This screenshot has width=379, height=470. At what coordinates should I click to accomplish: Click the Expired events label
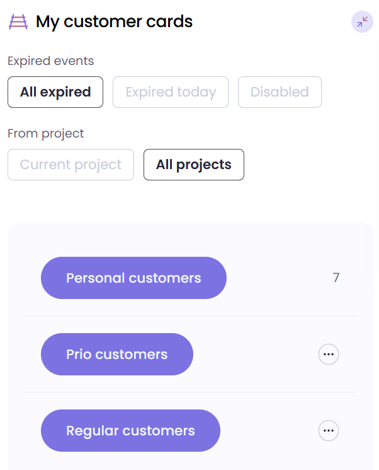[x=50, y=61]
